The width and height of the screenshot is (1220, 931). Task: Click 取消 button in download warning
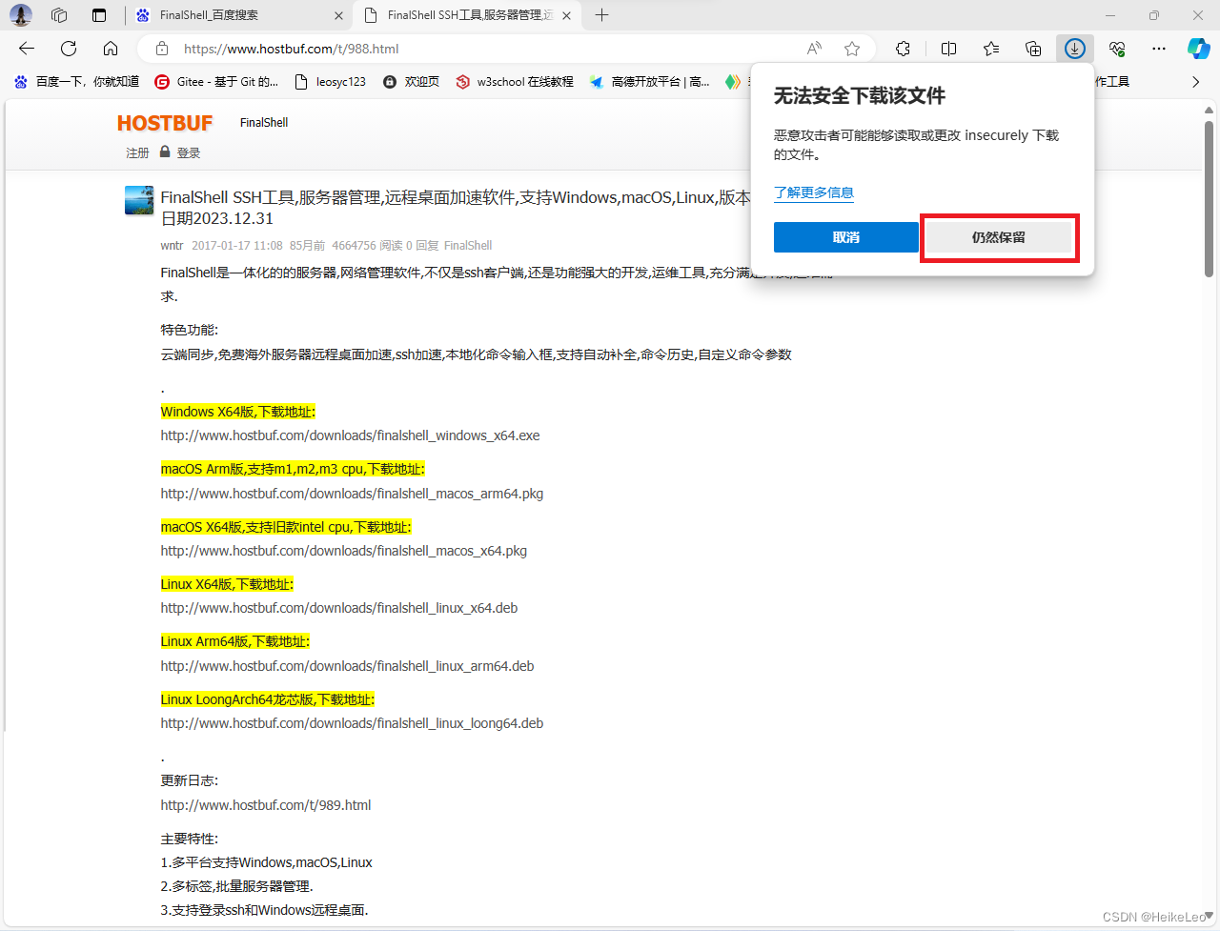click(x=846, y=237)
